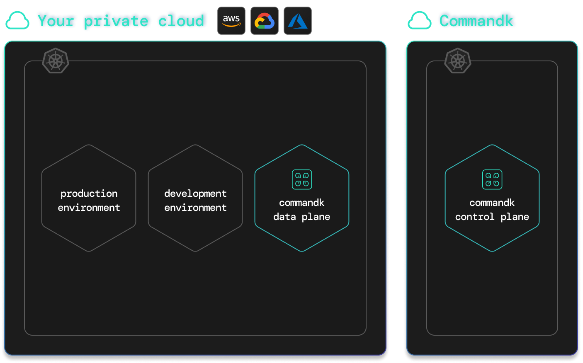Click the cloud icon beside the Commandk heading
The height and width of the screenshot is (363, 583).
pyautogui.click(x=420, y=21)
